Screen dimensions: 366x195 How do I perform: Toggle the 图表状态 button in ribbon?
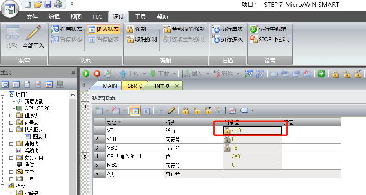click(x=104, y=29)
